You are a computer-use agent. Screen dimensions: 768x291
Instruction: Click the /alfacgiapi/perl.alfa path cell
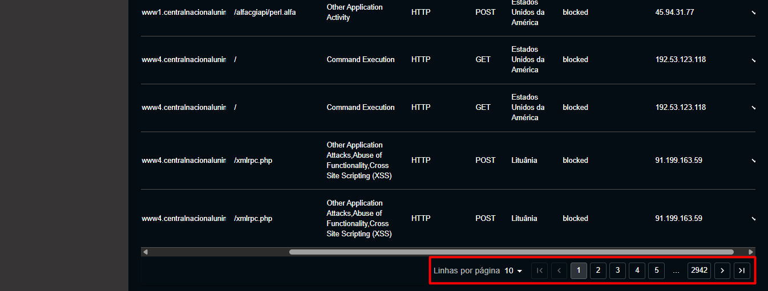tap(265, 12)
